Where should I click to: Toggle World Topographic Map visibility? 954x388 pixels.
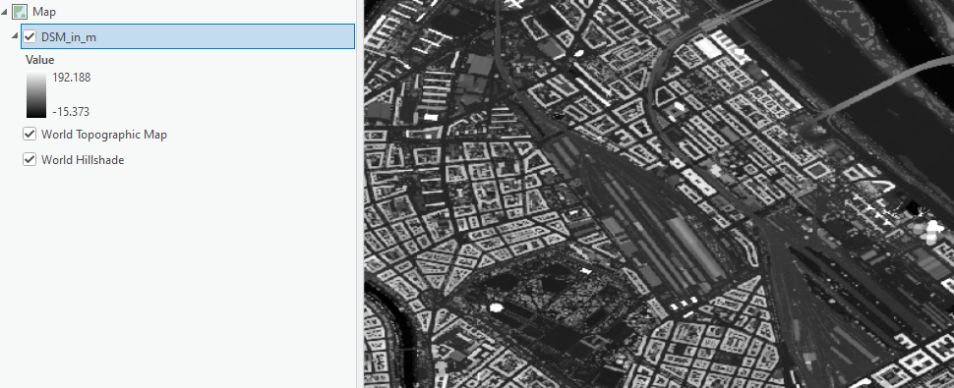[x=30, y=135]
